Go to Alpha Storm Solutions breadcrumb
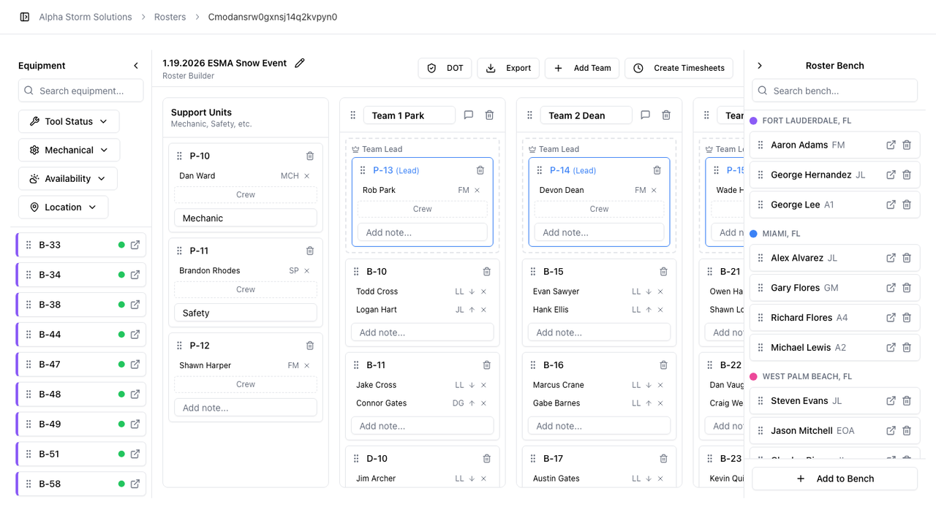Image resolution: width=936 pixels, height=526 pixels. (x=86, y=17)
